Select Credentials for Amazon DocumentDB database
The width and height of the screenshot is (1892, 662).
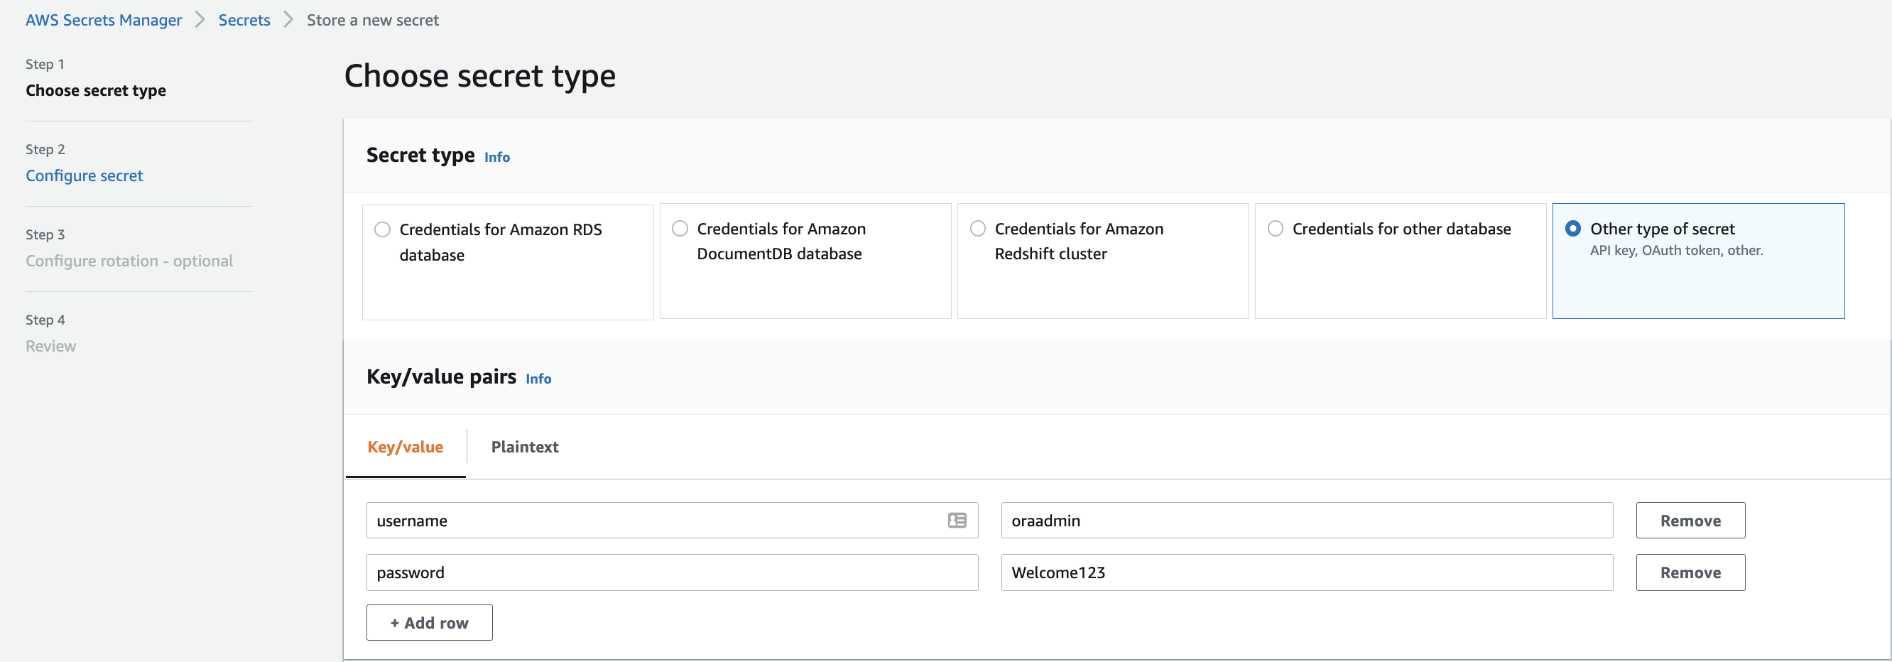pos(680,229)
